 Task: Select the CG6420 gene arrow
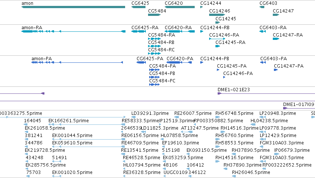[x=180, y=7]
